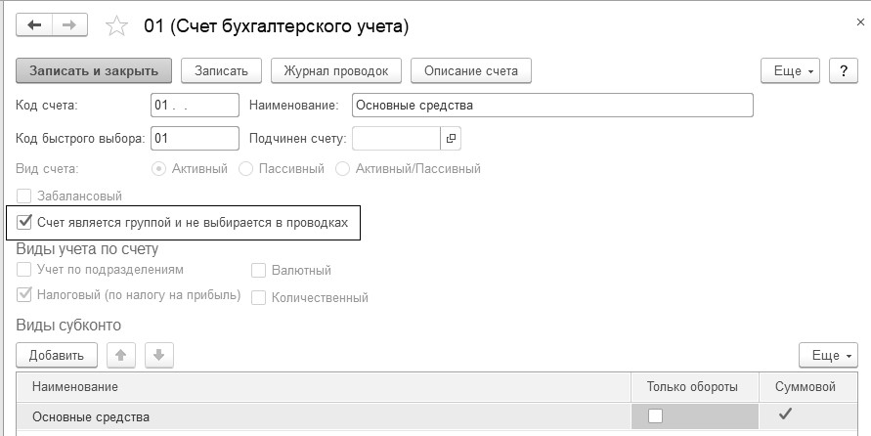Open parent account selection icon
The image size is (871, 436).
[451, 138]
